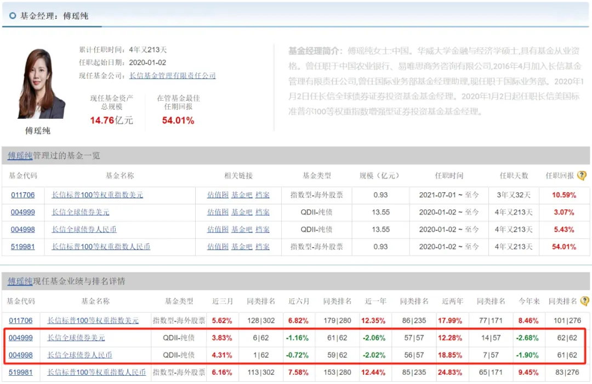Open fund code 519981 in managed funds table
592x384 pixels.
click(22, 247)
